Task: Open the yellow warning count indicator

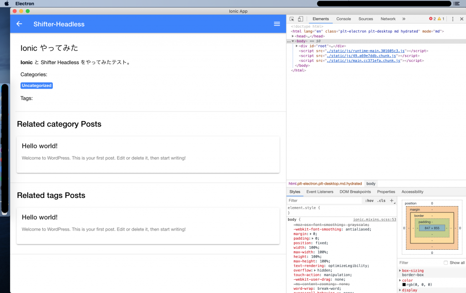Action: point(441,19)
